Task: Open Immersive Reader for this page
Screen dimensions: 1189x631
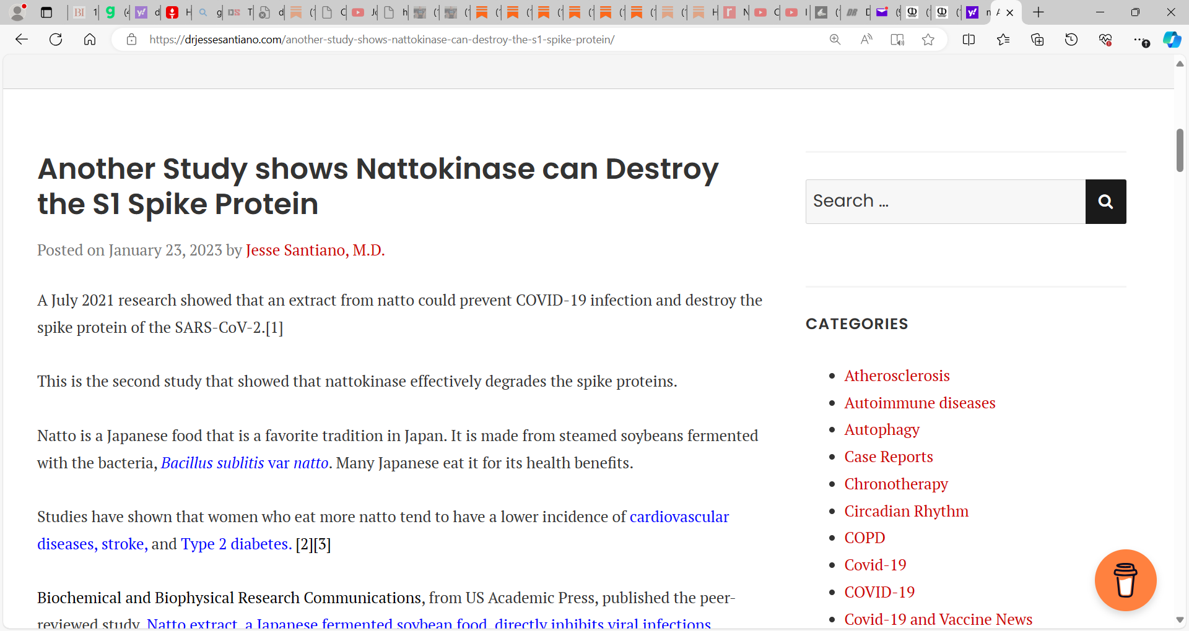Action: click(x=897, y=40)
